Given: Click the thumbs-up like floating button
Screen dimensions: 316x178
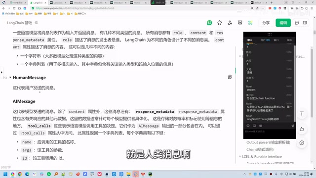Looking at the screenshot, I should 302,129.
